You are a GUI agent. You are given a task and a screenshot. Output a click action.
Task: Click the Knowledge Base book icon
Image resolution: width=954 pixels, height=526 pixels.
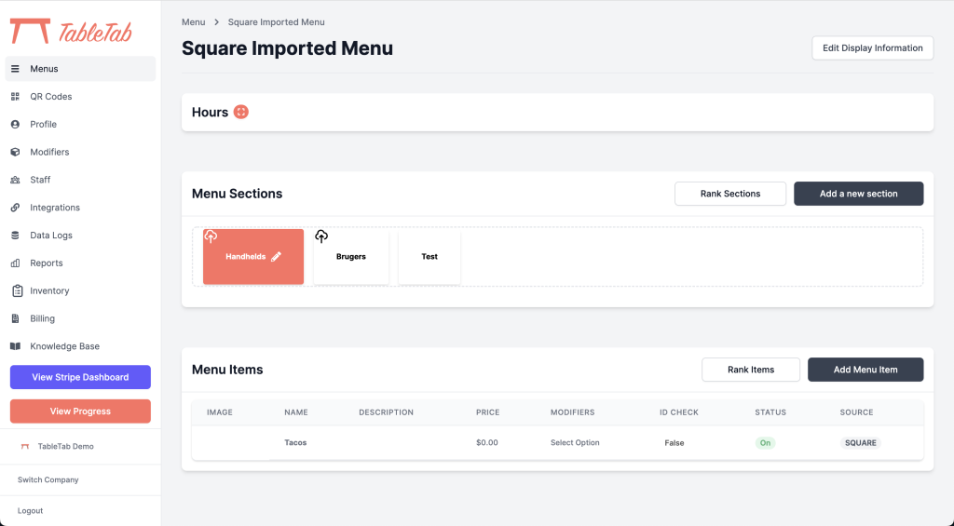click(x=16, y=346)
